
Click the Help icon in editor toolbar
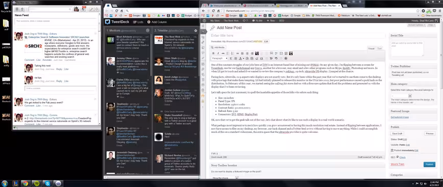[286, 58]
